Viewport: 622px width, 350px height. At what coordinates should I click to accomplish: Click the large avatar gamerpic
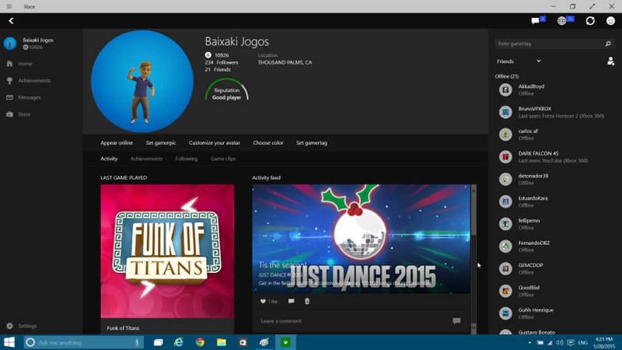[x=142, y=82]
